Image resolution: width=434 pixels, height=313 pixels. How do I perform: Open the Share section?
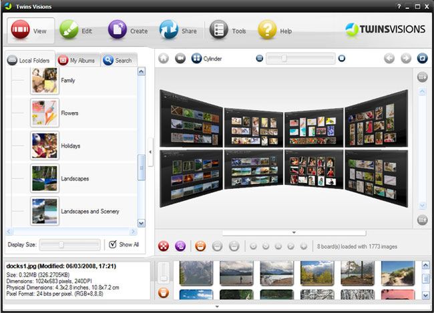click(178, 31)
